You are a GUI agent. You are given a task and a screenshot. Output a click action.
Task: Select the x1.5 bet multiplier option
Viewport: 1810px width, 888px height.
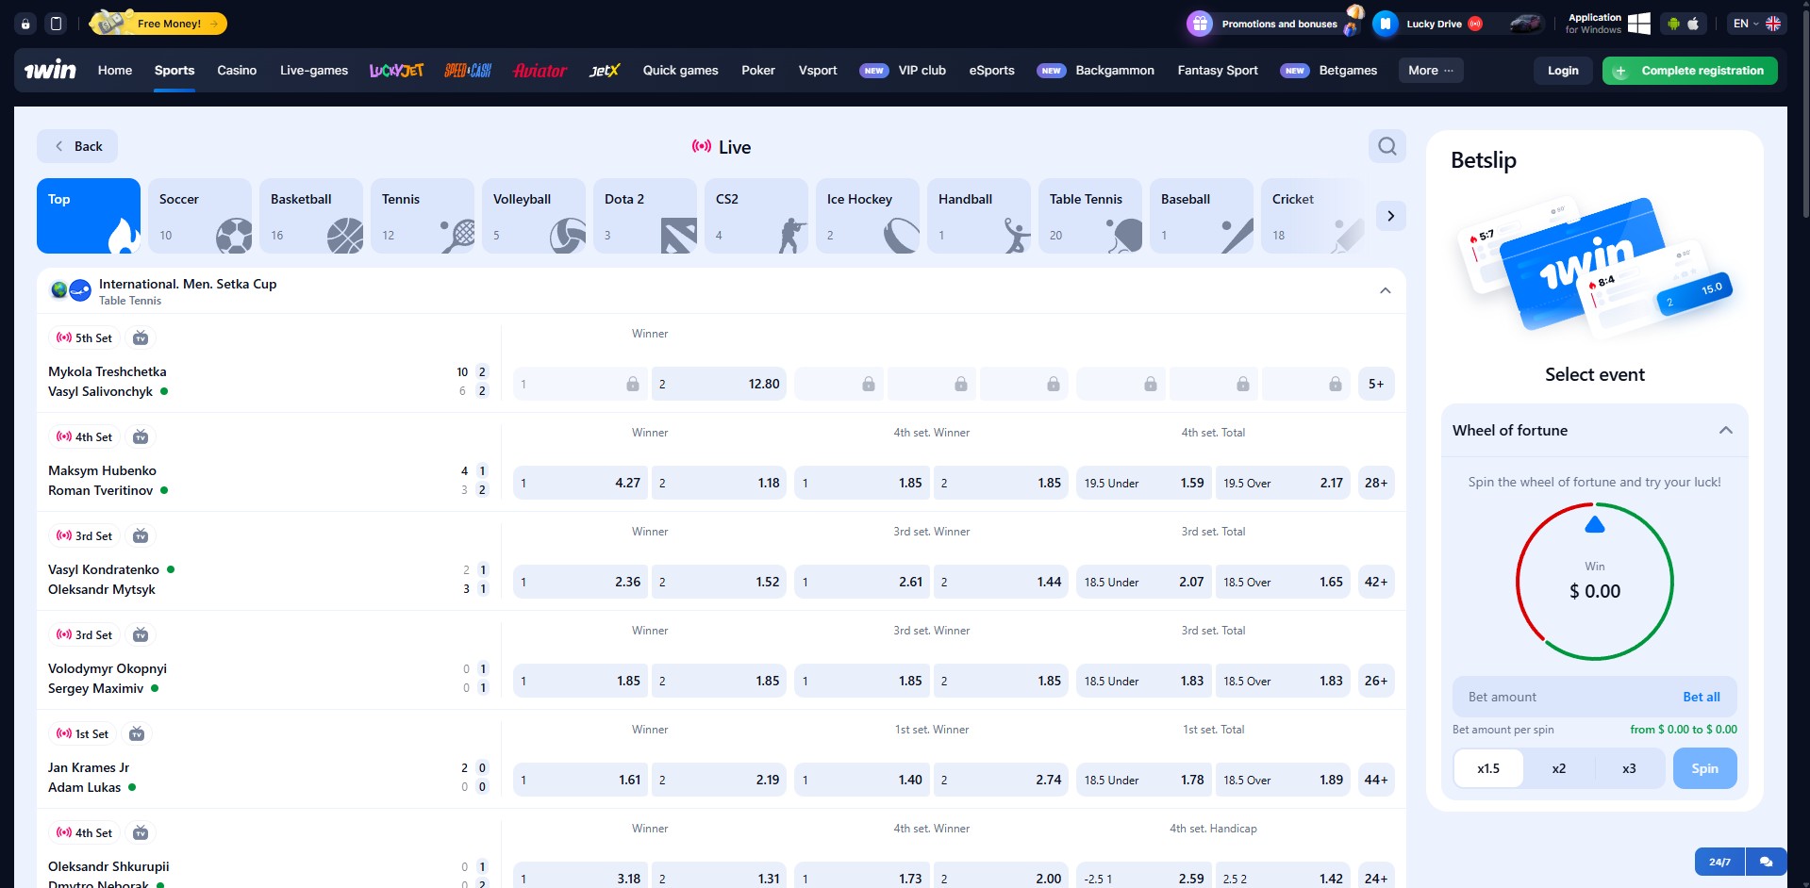click(1487, 767)
